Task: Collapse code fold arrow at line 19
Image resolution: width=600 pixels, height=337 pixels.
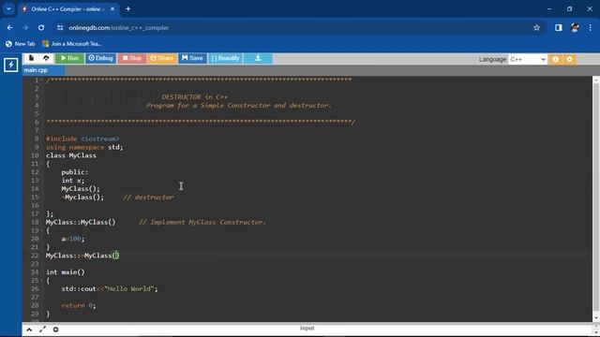Action: pyautogui.click(x=41, y=230)
